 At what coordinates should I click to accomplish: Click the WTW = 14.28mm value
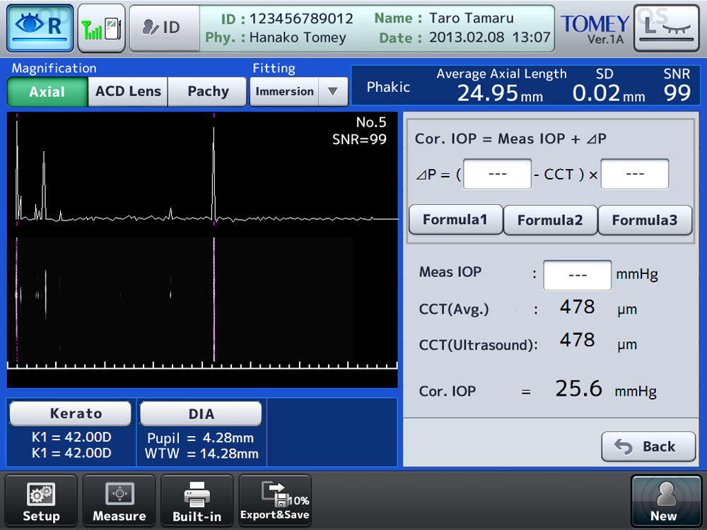click(201, 454)
